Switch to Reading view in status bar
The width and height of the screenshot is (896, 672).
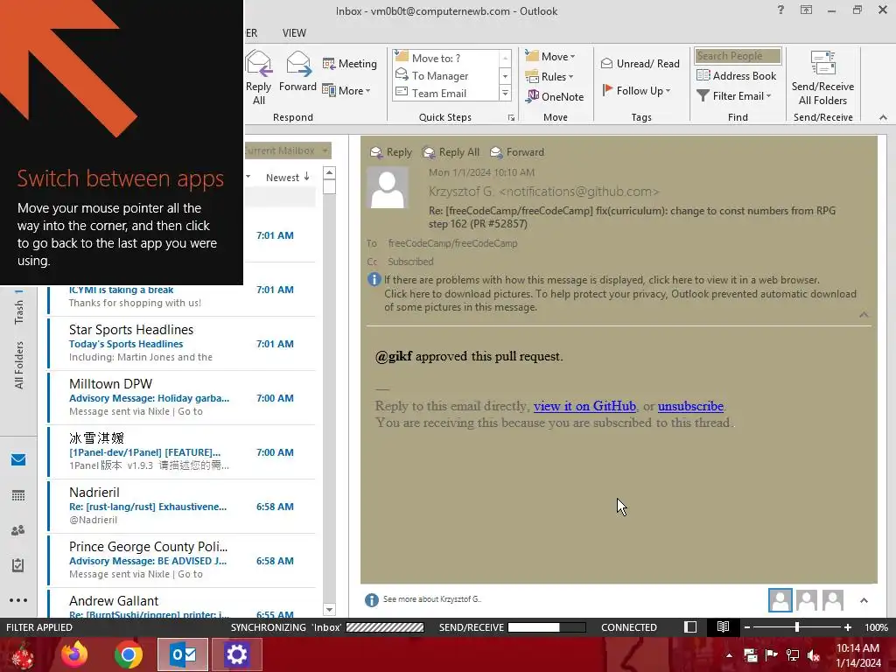[x=723, y=626]
